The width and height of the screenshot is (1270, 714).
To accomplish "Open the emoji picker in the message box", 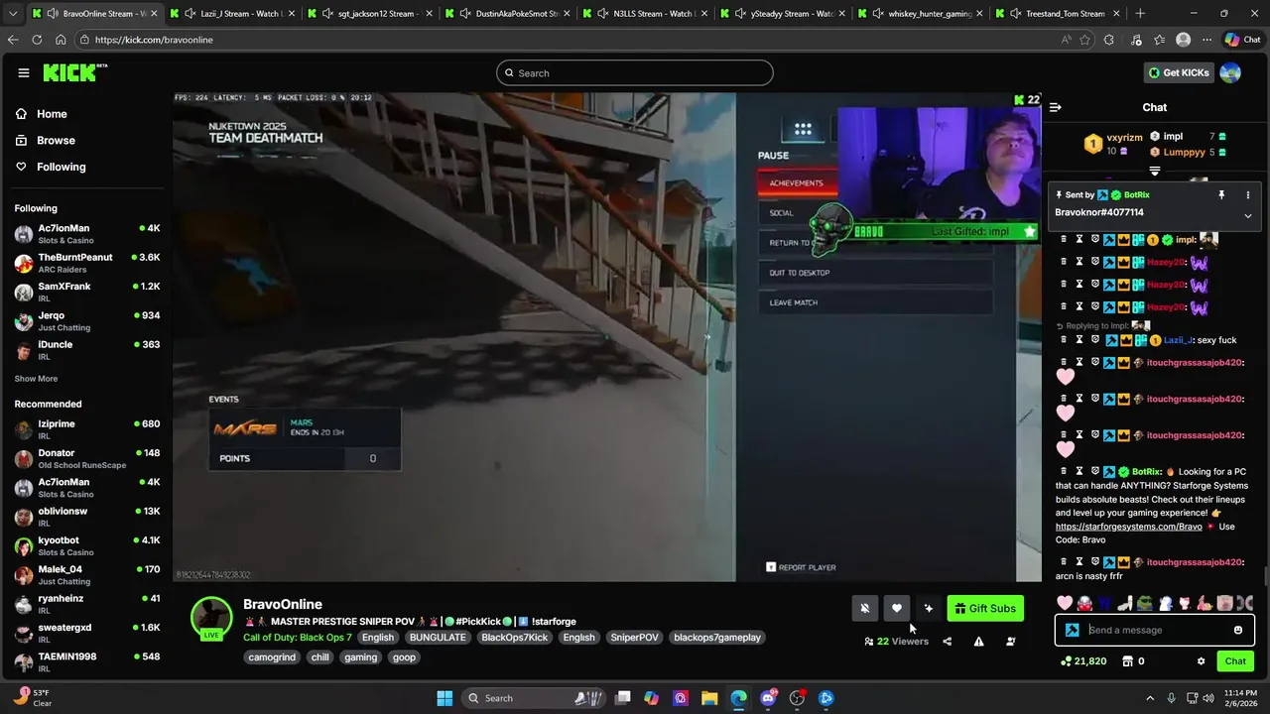I will (1237, 630).
